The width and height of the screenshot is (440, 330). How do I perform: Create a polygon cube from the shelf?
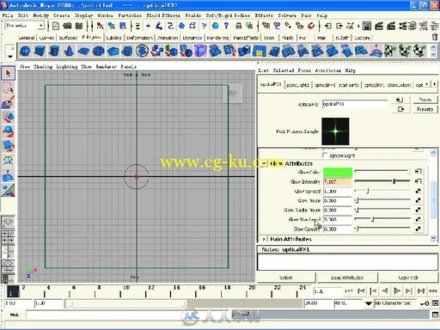pyautogui.click(x=40, y=52)
